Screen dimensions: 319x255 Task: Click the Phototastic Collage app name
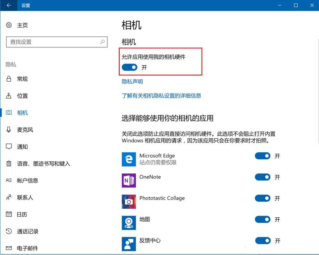pyautogui.click(x=162, y=198)
